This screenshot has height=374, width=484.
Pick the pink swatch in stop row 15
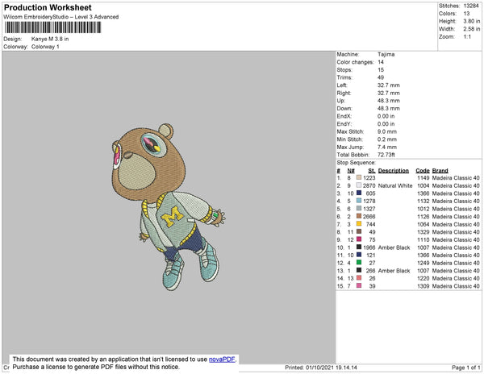pyautogui.click(x=359, y=285)
